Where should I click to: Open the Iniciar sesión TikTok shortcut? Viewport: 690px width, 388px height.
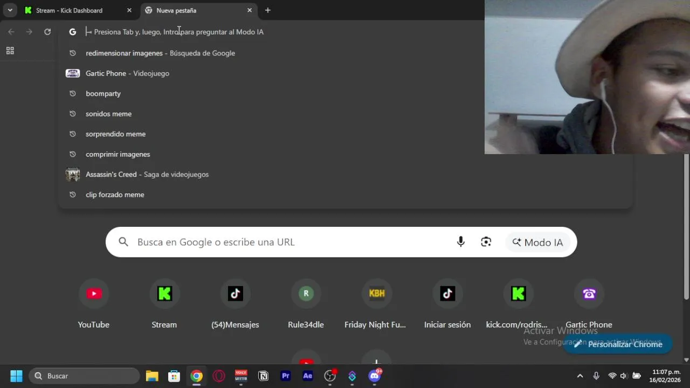447,304
